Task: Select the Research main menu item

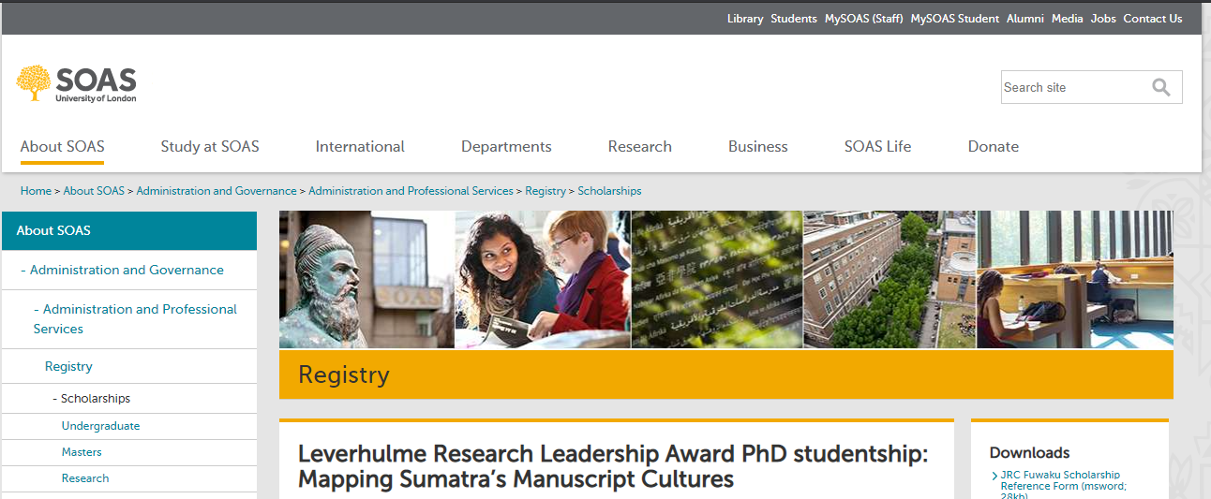Action: tap(640, 146)
